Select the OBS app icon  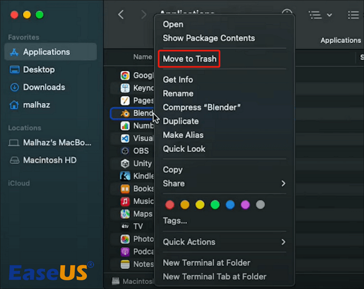(125, 151)
